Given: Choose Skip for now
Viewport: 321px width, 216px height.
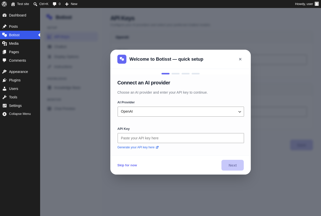Looking at the screenshot, I should 127,165.
